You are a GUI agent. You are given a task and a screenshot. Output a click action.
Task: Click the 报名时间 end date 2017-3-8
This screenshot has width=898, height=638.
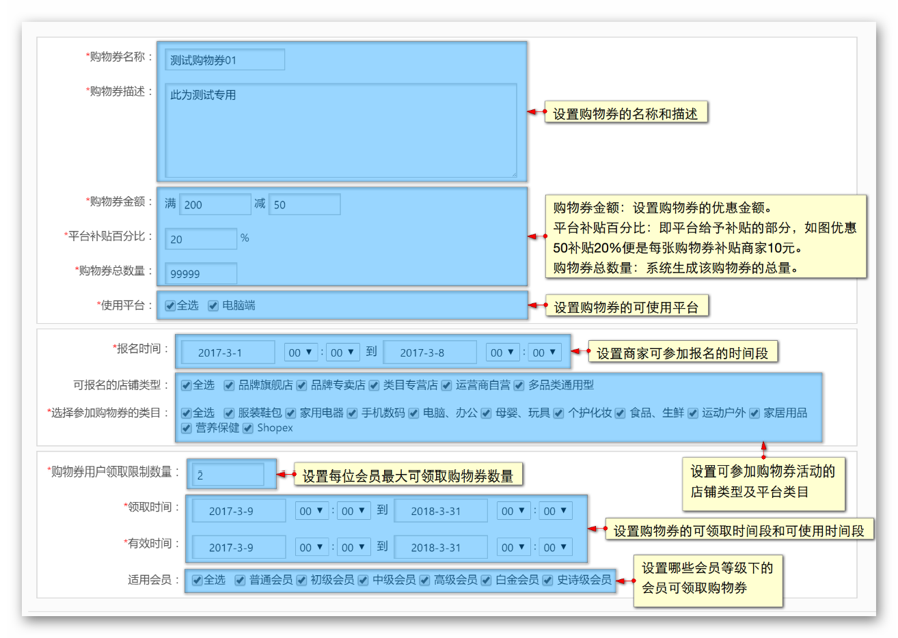(430, 352)
